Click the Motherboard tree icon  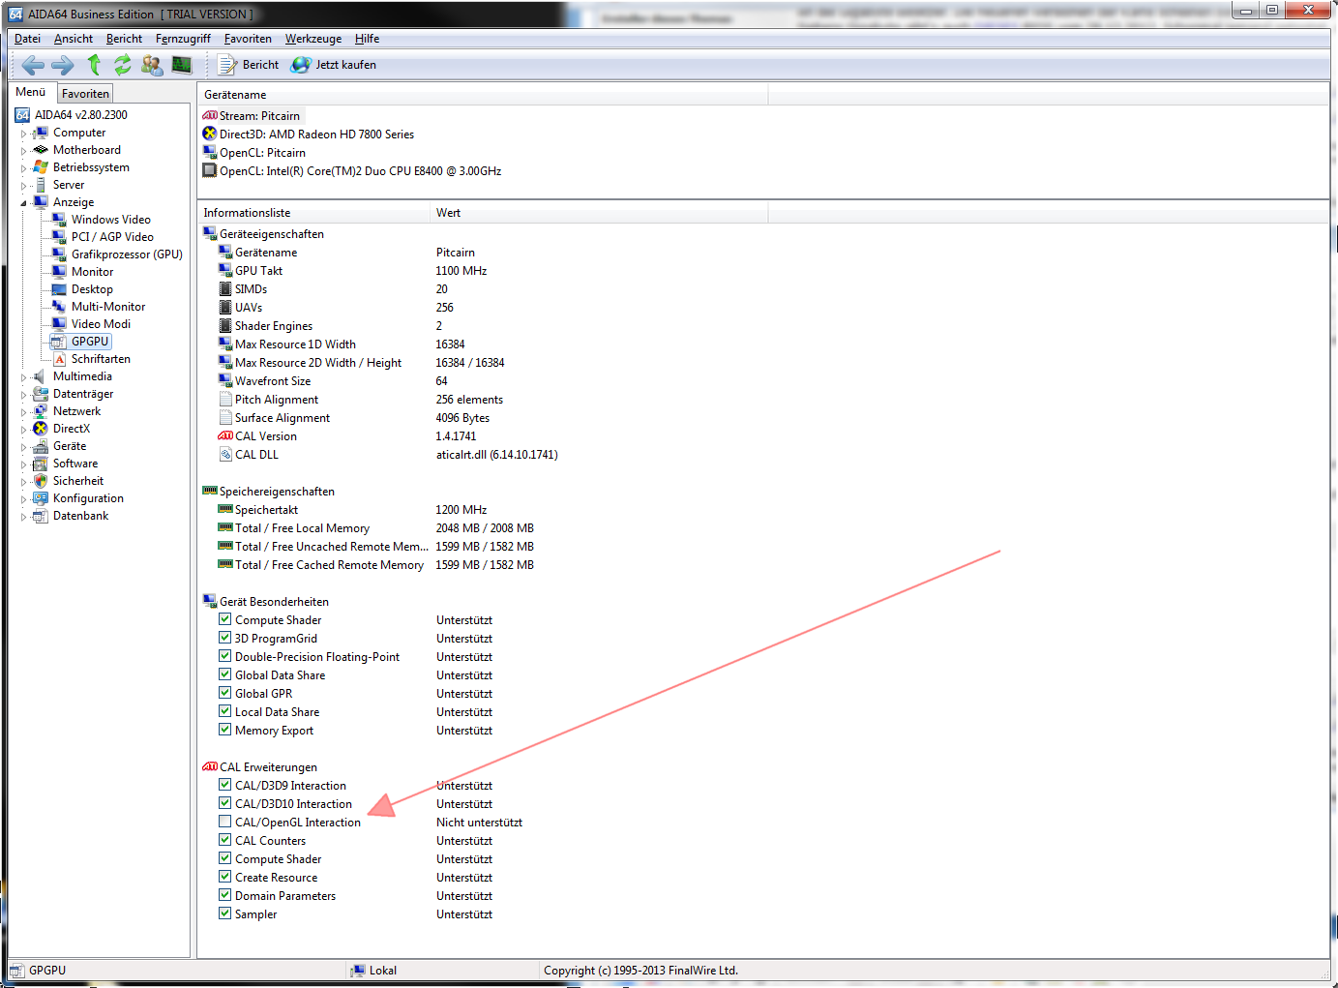pyautogui.click(x=41, y=150)
